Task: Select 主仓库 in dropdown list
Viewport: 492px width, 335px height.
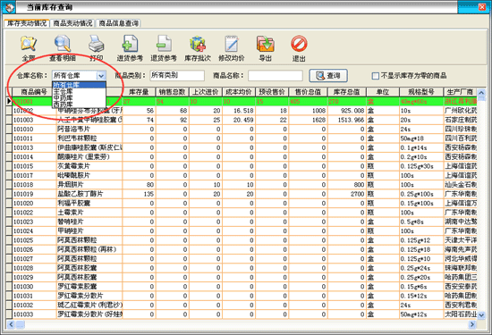Action: [x=79, y=91]
